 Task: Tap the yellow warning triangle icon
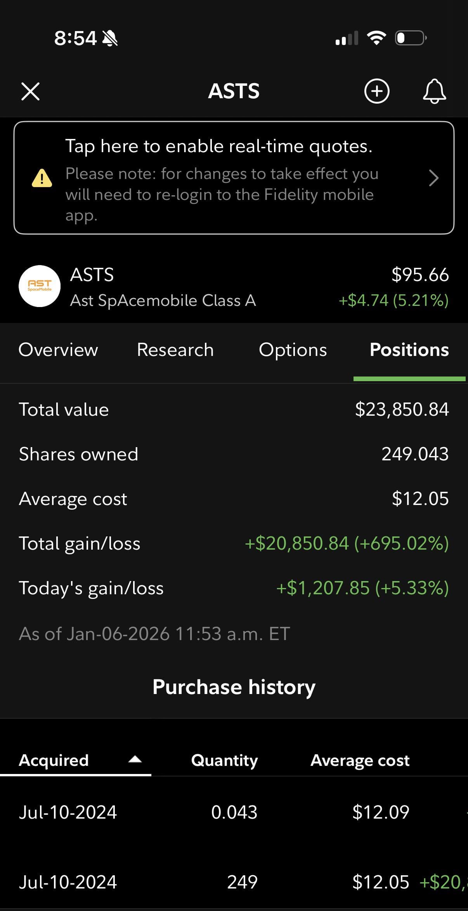[x=42, y=178]
